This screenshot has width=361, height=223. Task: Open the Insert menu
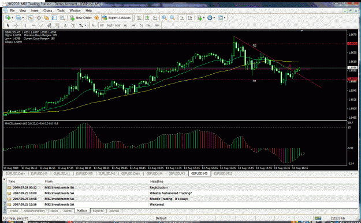[x=35, y=10]
